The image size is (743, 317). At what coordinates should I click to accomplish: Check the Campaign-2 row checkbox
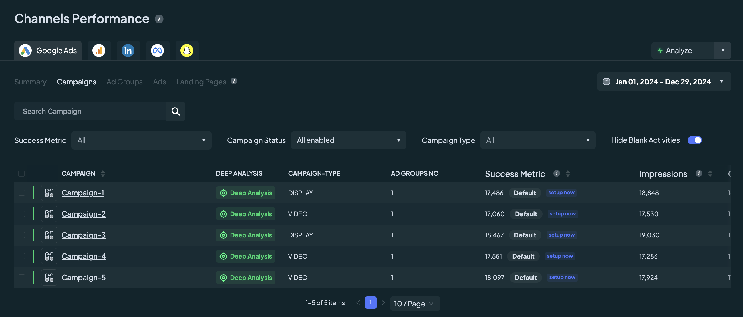(x=22, y=214)
